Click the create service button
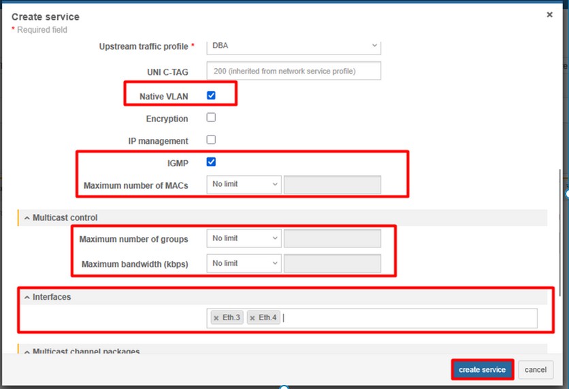 482,370
